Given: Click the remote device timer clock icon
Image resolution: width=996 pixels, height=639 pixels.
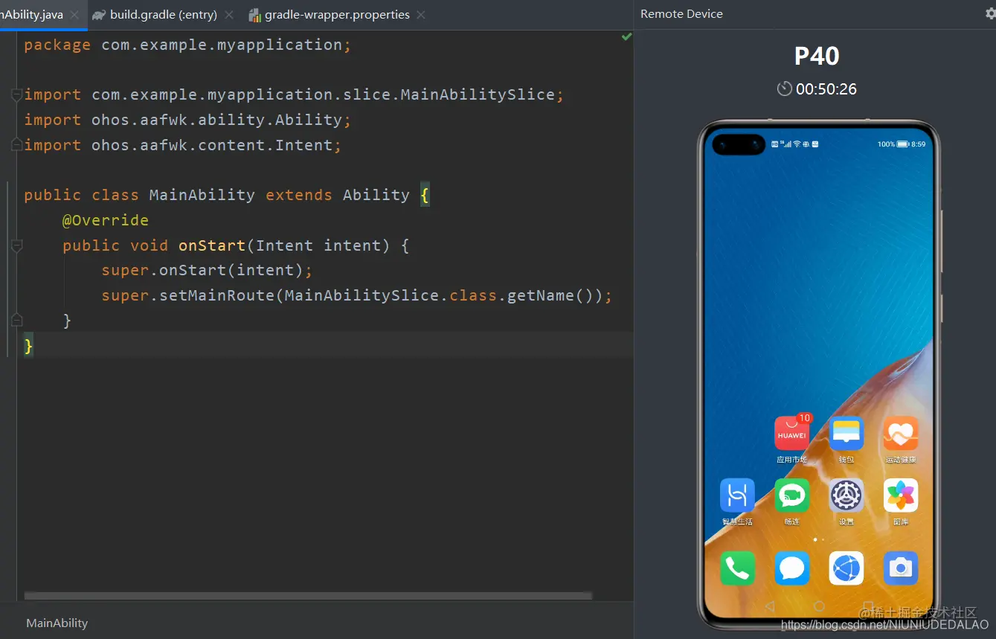Looking at the screenshot, I should [785, 89].
